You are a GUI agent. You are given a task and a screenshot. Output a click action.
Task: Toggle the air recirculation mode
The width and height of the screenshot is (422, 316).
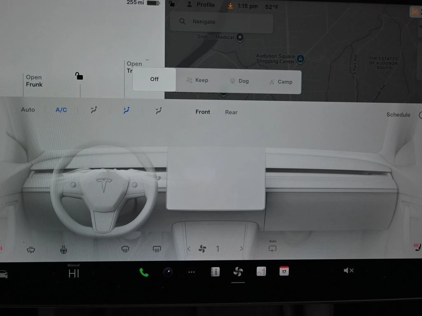coord(272,249)
